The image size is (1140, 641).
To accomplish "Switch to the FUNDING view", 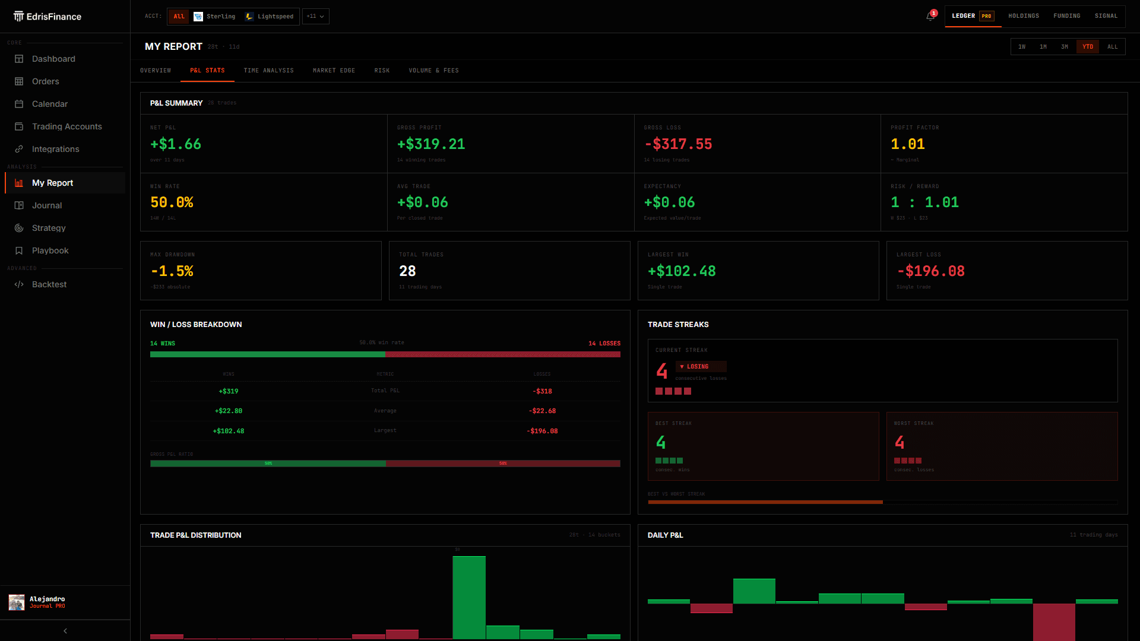I will 1067,16.
